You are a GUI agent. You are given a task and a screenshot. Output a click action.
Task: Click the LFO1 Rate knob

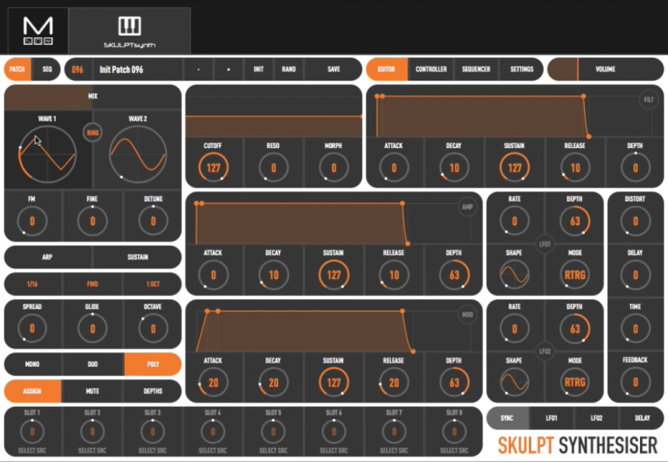(x=514, y=221)
